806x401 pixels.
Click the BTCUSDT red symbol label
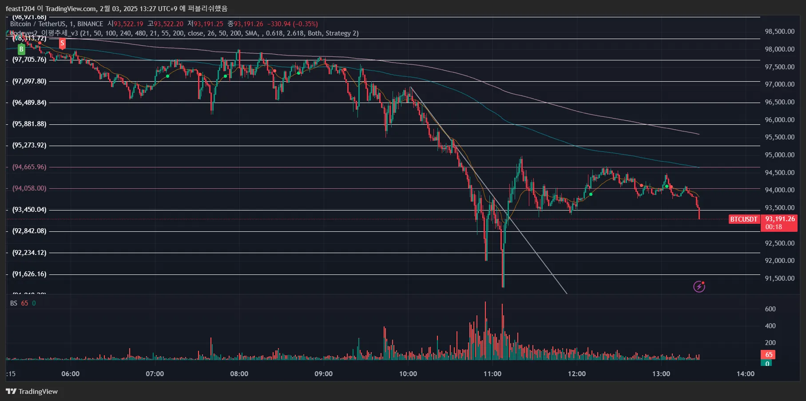744,219
